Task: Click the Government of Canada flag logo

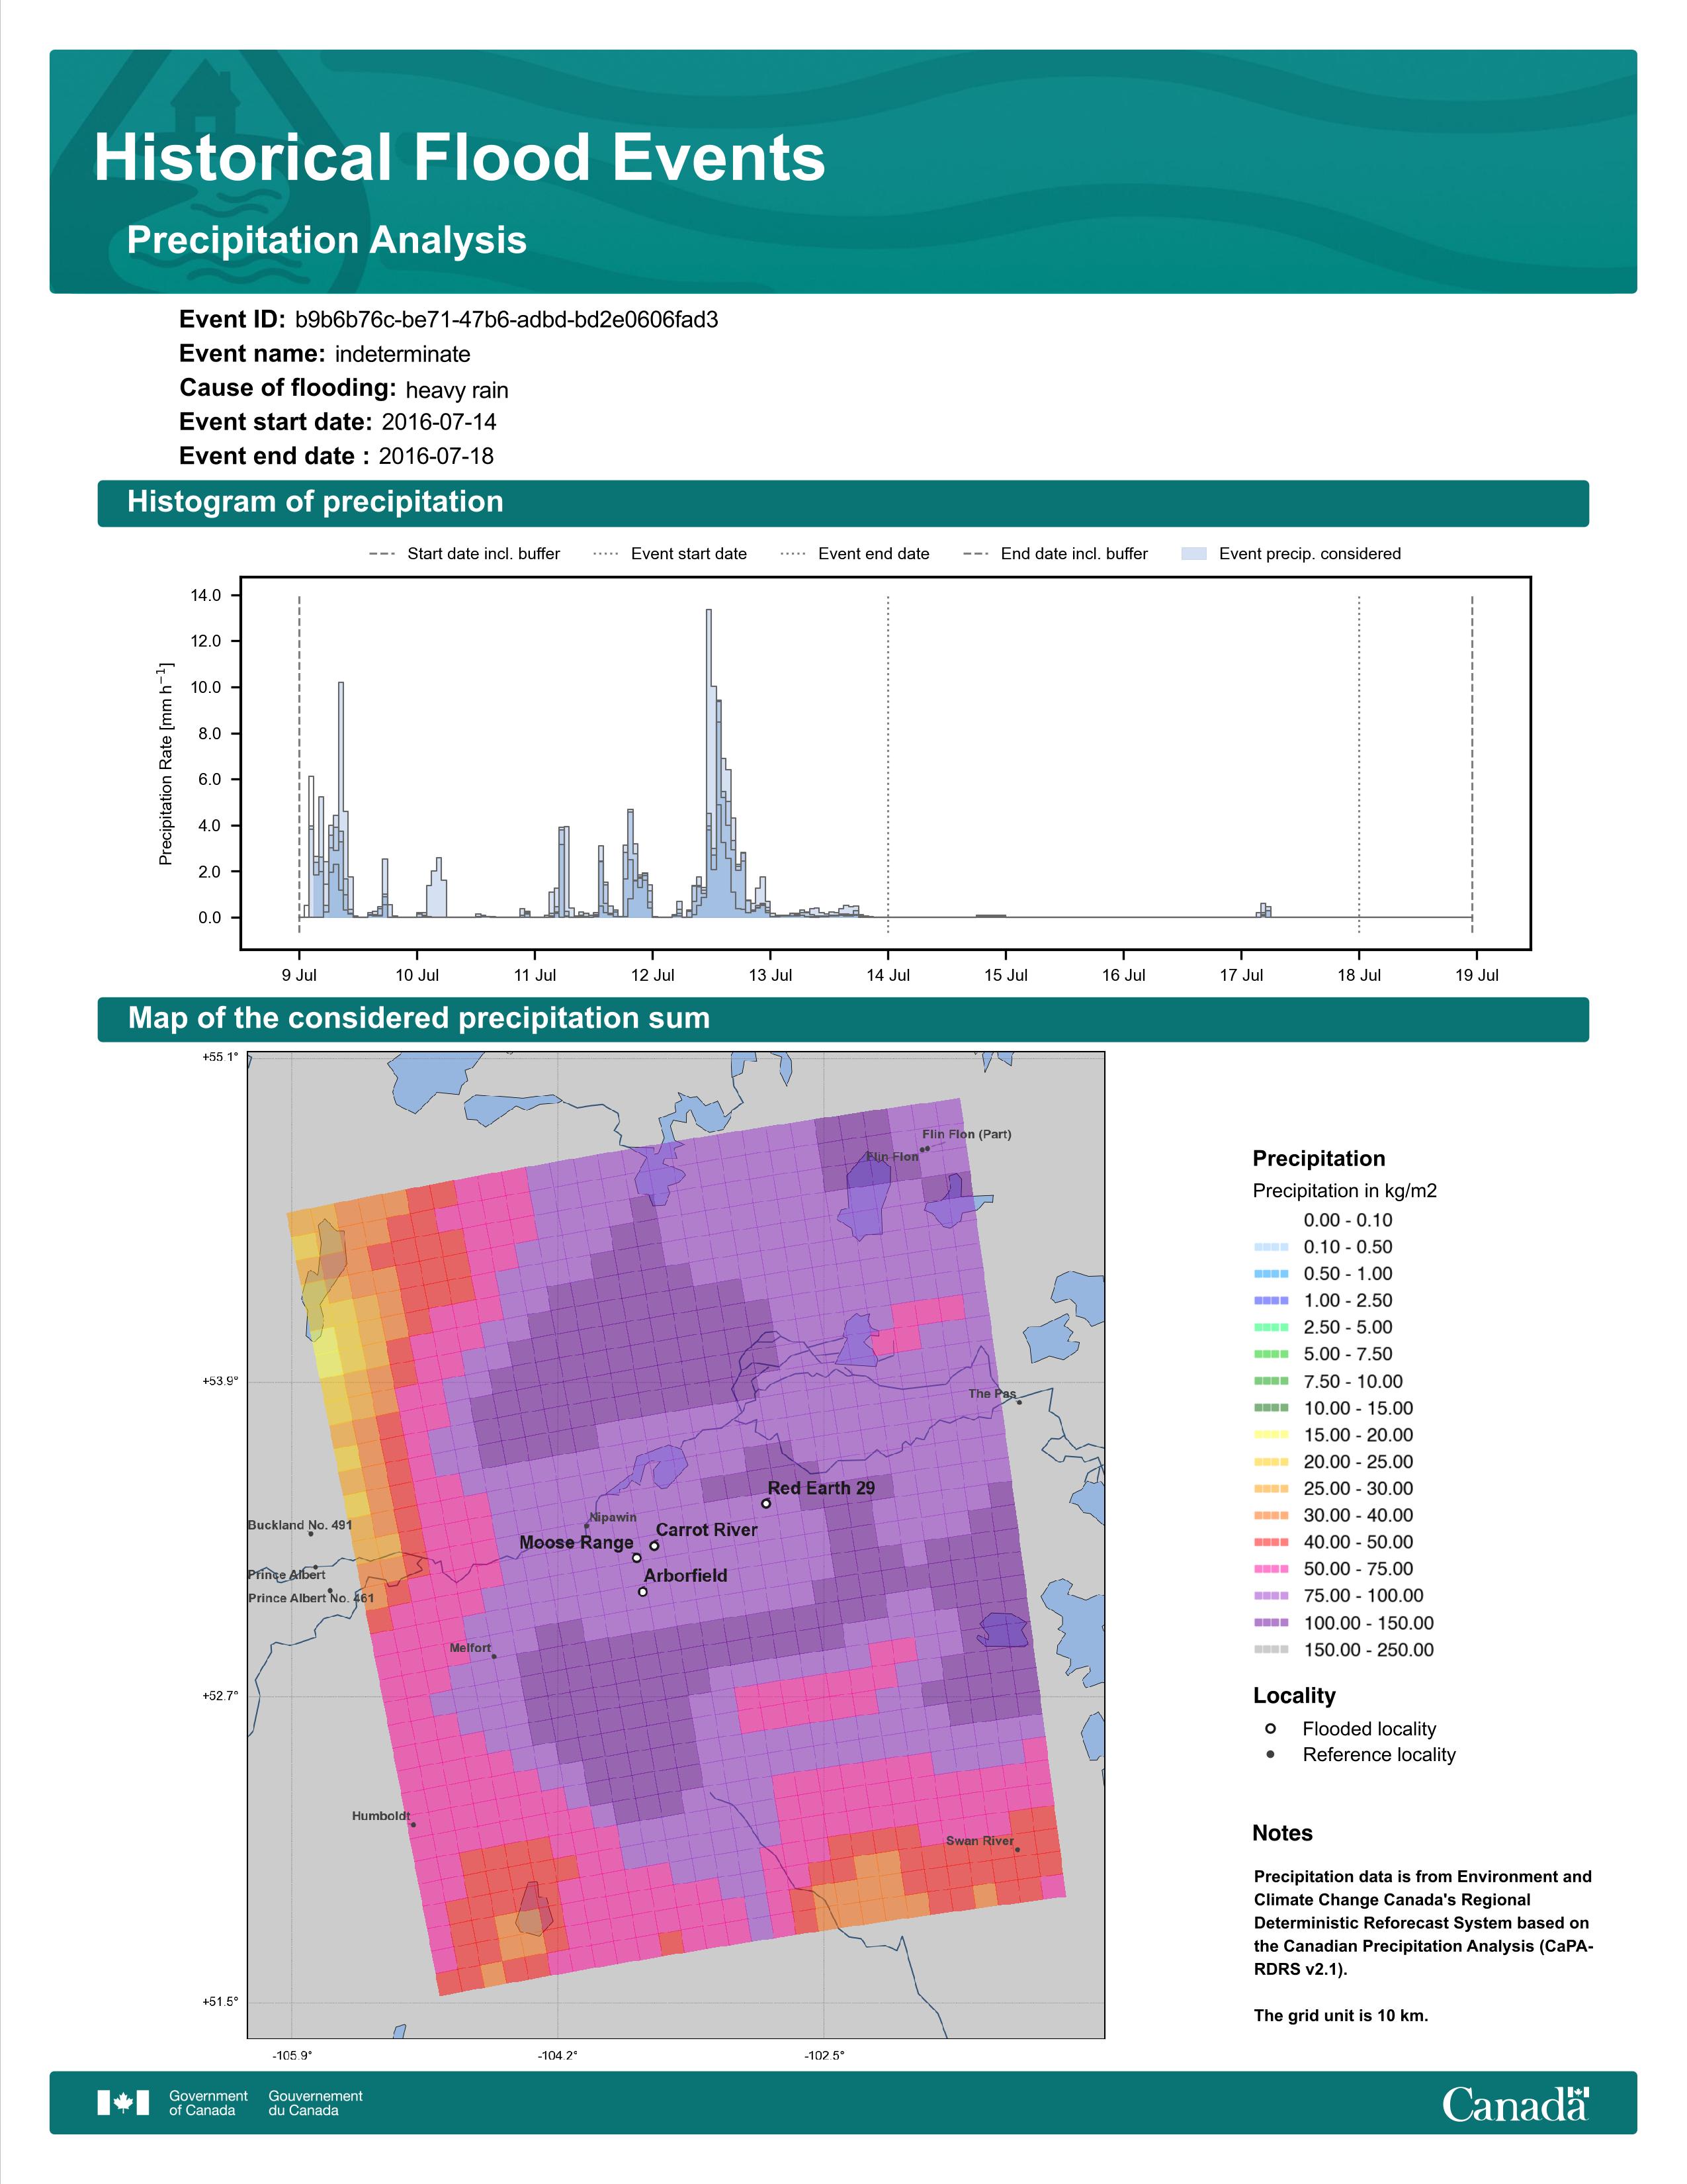Action: (x=123, y=2103)
